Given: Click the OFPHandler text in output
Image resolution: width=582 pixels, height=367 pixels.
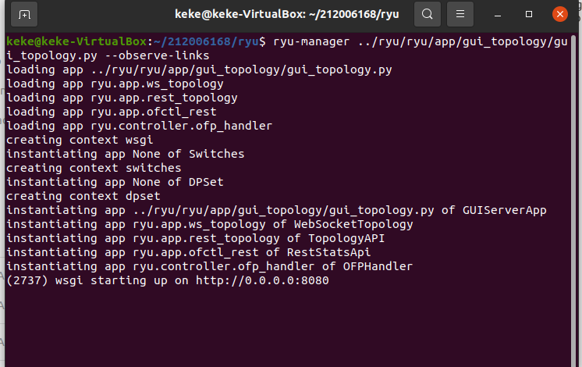Looking at the screenshot, I should (378, 266).
